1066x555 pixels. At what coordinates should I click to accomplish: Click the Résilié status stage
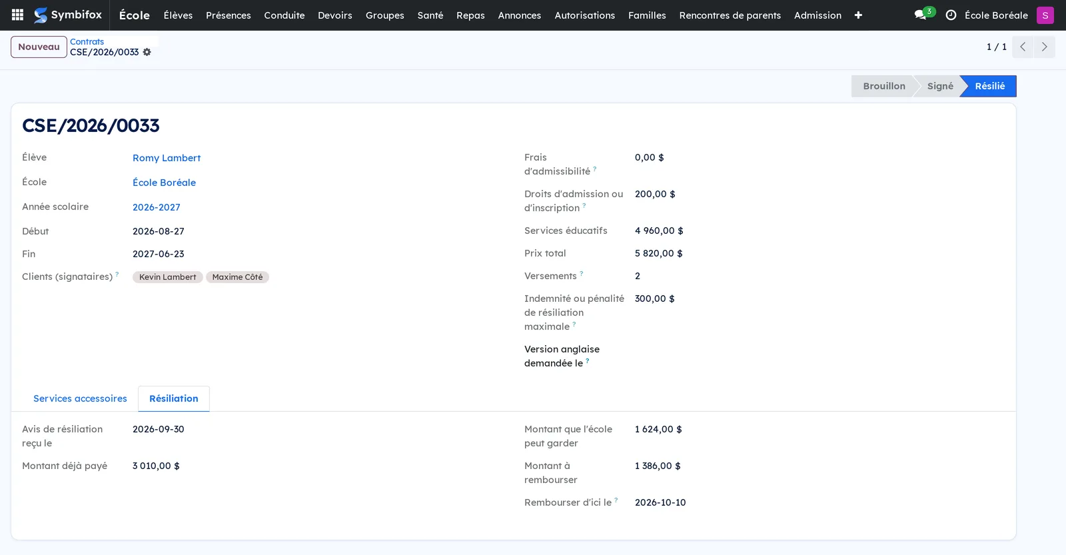click(x=989, y=86)
